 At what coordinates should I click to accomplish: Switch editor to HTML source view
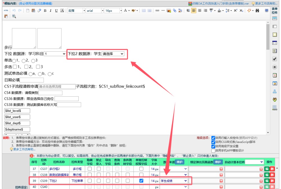click(x=6, y=11)
